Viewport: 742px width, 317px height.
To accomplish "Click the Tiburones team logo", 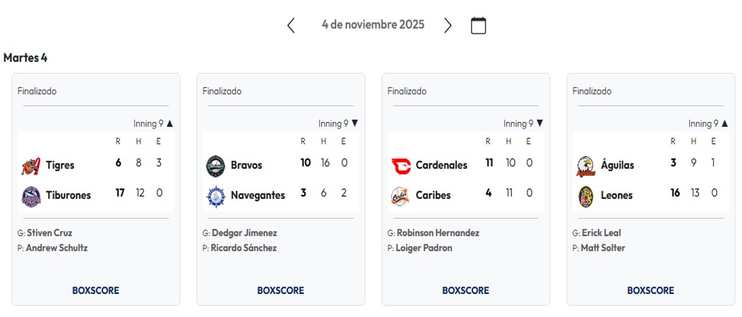I will [x=31, y=196].
